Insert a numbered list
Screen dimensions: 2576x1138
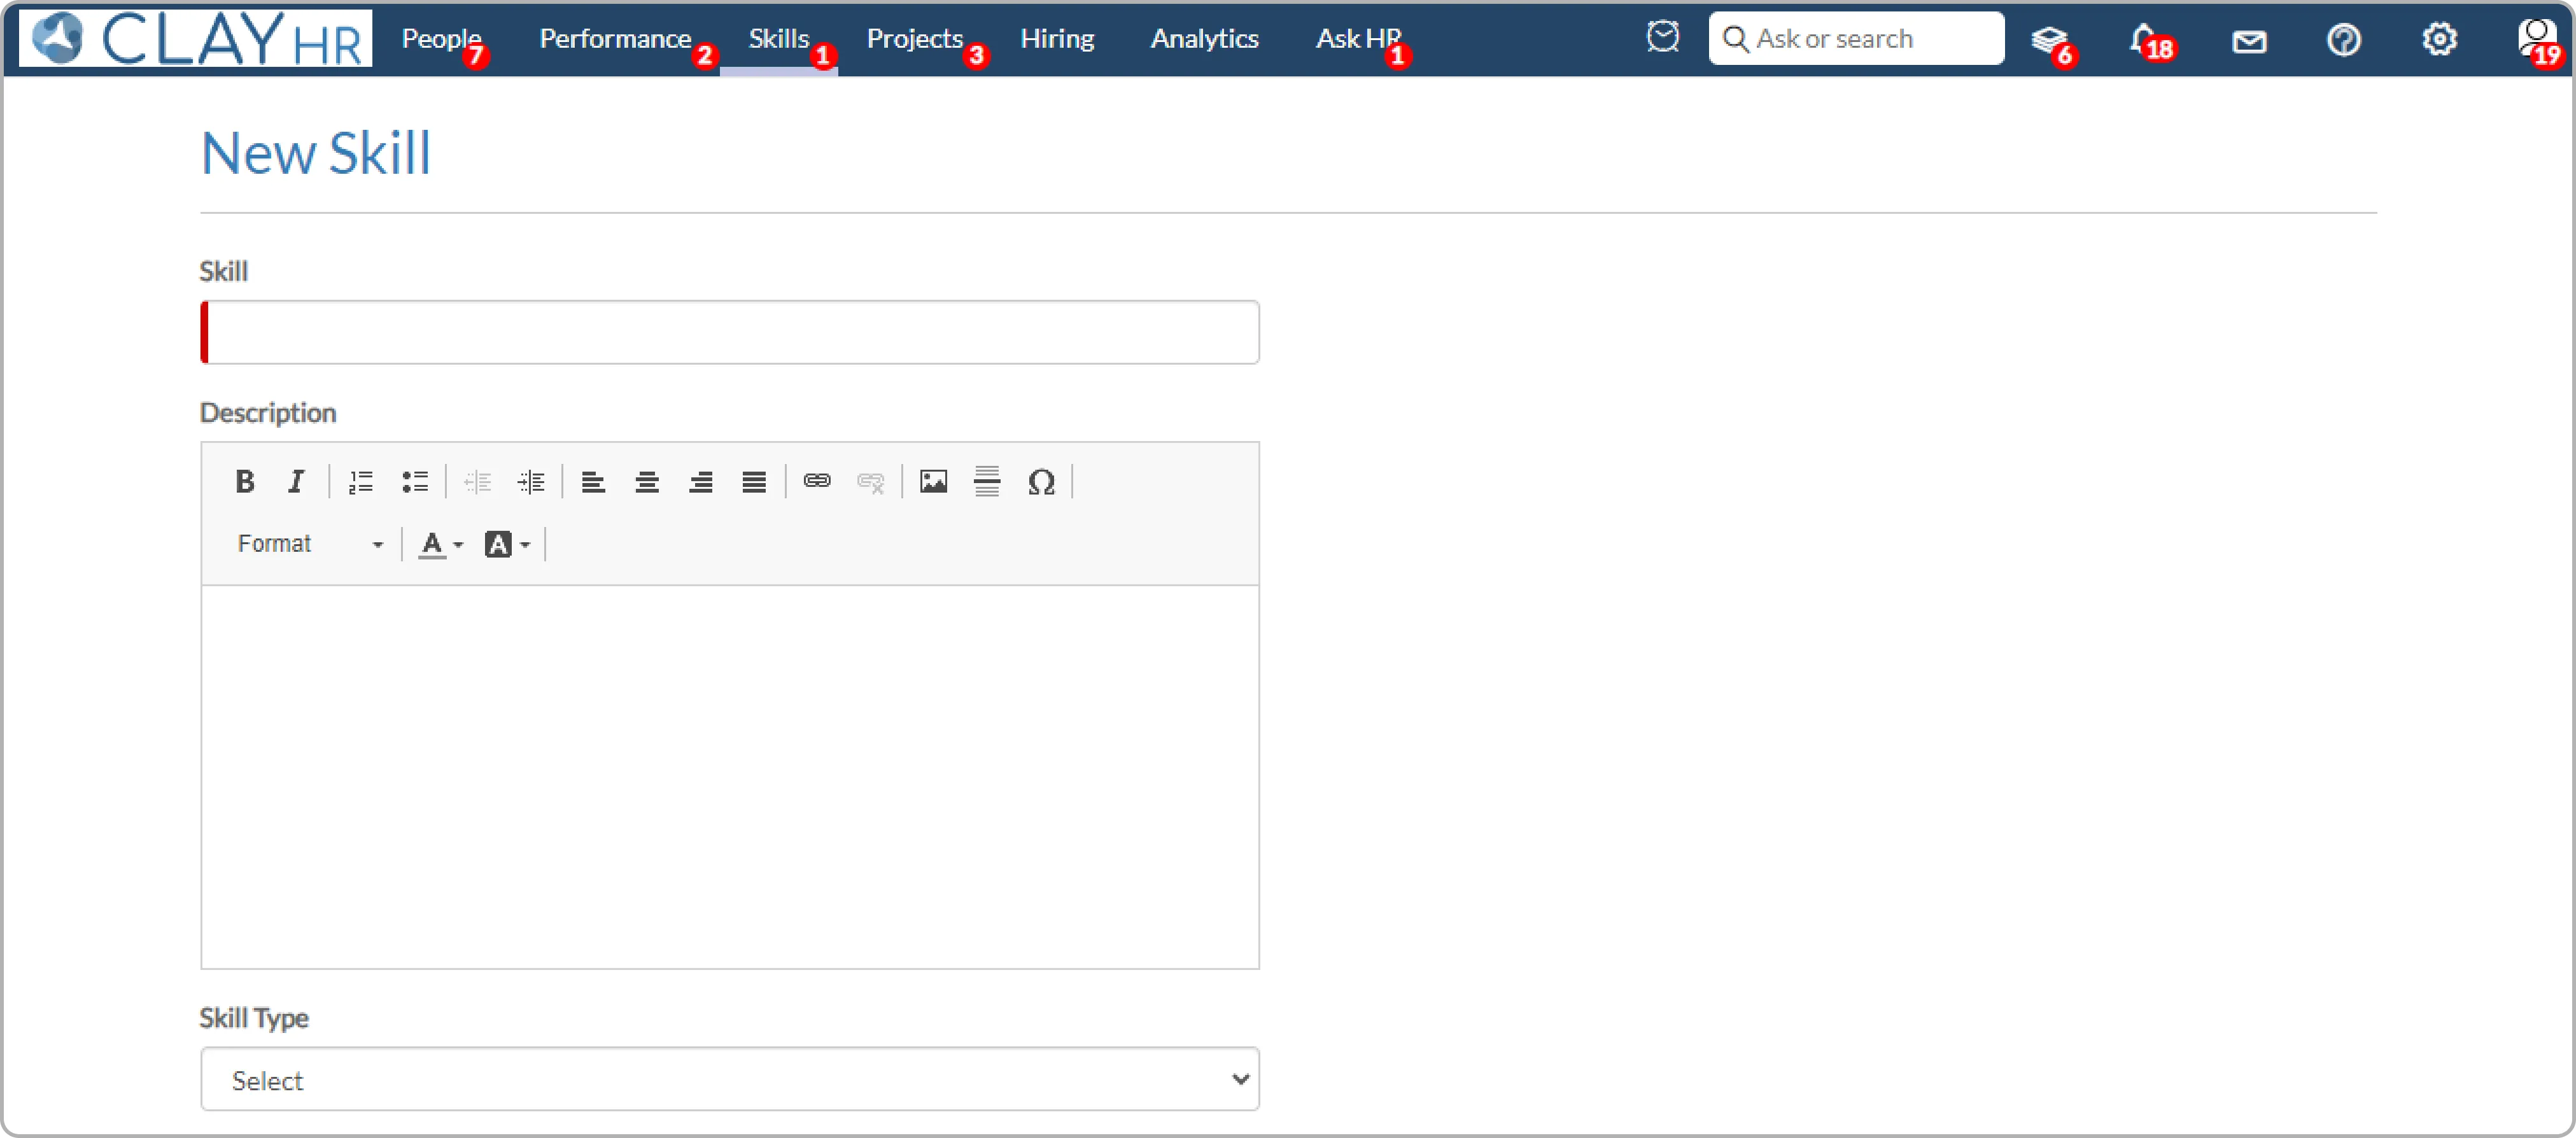(360, 482)
